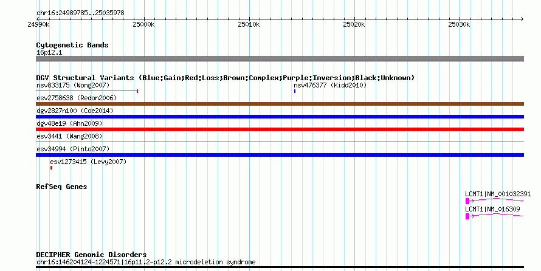Viewport: 541px width, 271px height.
Task: Select the dgv2827n100 (Coe2014) label
Action: point(75,111)
